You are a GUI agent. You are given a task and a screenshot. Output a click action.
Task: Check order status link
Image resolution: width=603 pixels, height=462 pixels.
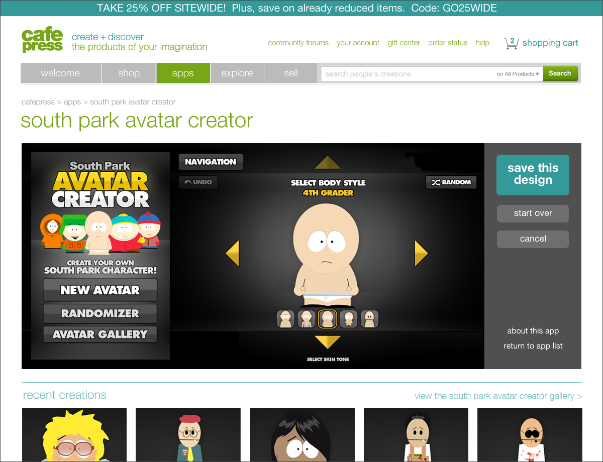coord(448,43)
